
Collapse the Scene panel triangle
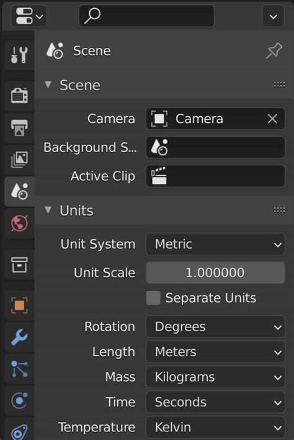(x=48, y=85)
